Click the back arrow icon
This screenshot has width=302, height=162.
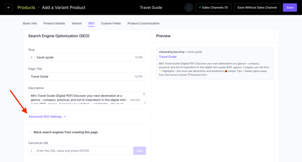click(9, 8)
